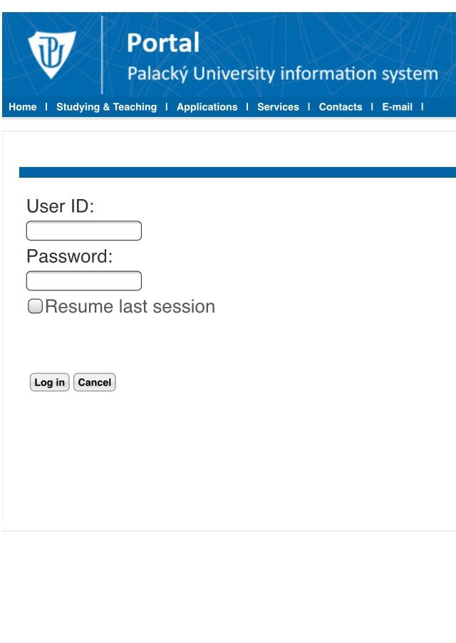The width and height of the screenshot is (456, 643).
Task: Open the E-mail menu link
Action: coord(397,107)
